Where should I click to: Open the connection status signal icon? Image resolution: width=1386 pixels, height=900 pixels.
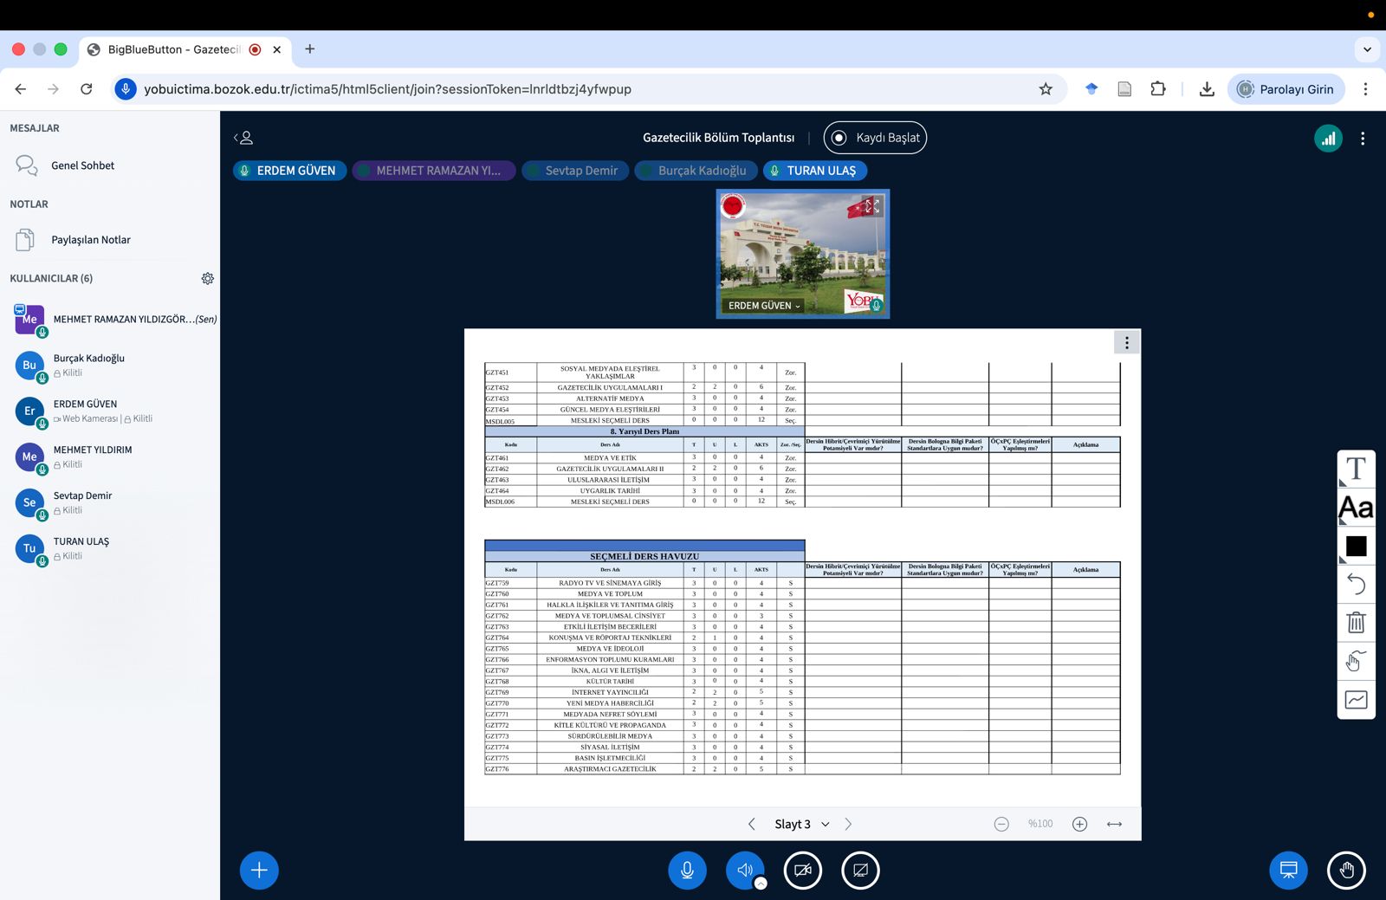pos(1328,139)
